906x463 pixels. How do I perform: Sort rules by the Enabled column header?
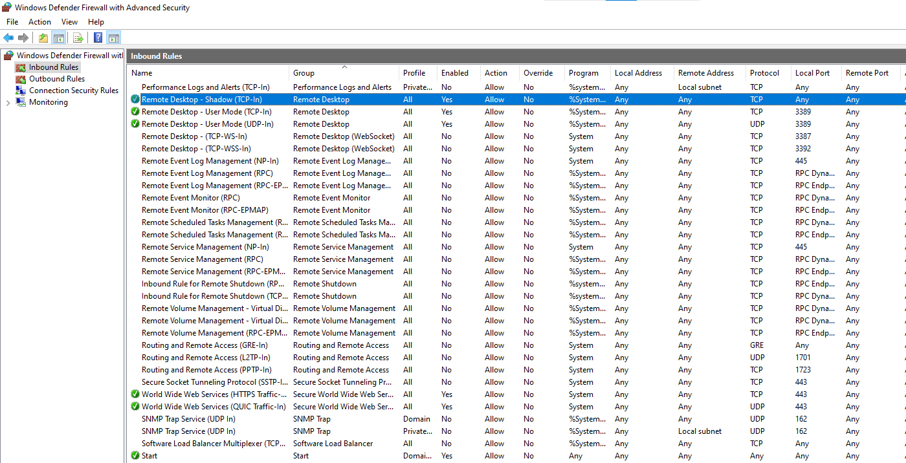454,73
